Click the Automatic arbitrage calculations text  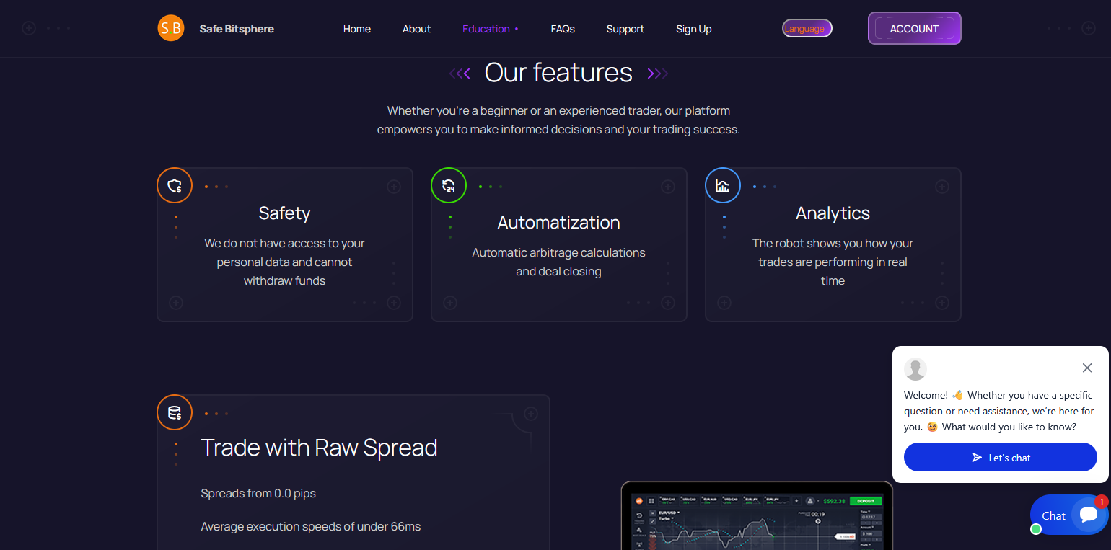559,262
